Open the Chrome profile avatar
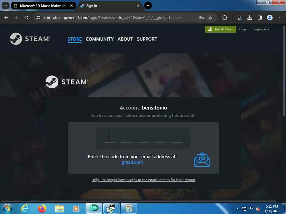This screenshot has height=214, width=286. [270, 18]
